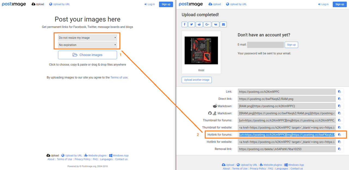Image resolution: width=349 pixels, height=170 pixels.
Task: Copy the Removal link value
Action: (x=339, y=149)
